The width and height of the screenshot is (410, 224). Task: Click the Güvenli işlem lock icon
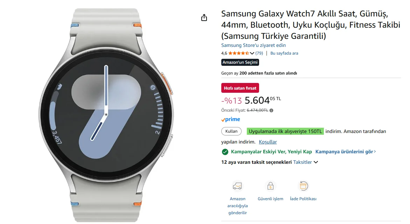coord(270,186)
